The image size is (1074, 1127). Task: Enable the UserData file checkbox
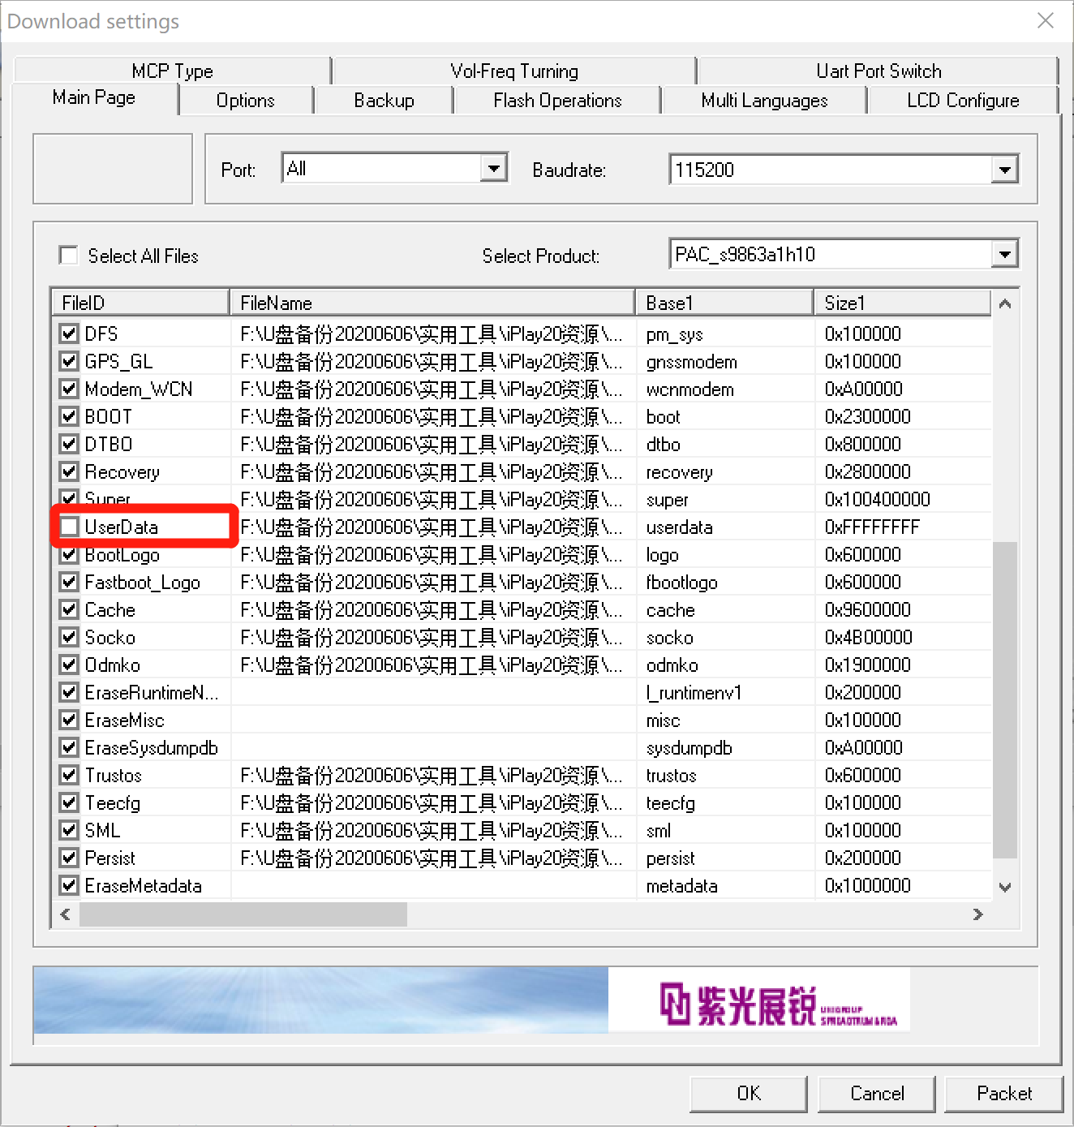[x=70, y=527]
